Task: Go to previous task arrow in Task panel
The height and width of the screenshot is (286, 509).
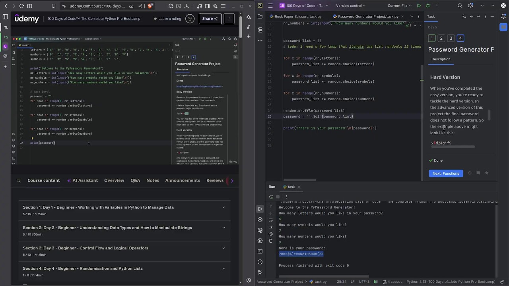Action: [471, 16]
